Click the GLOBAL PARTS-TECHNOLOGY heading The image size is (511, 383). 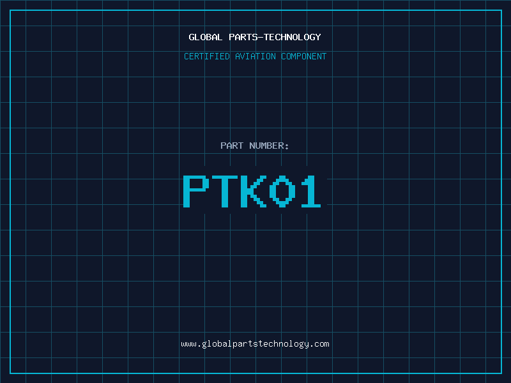[255, 37]
